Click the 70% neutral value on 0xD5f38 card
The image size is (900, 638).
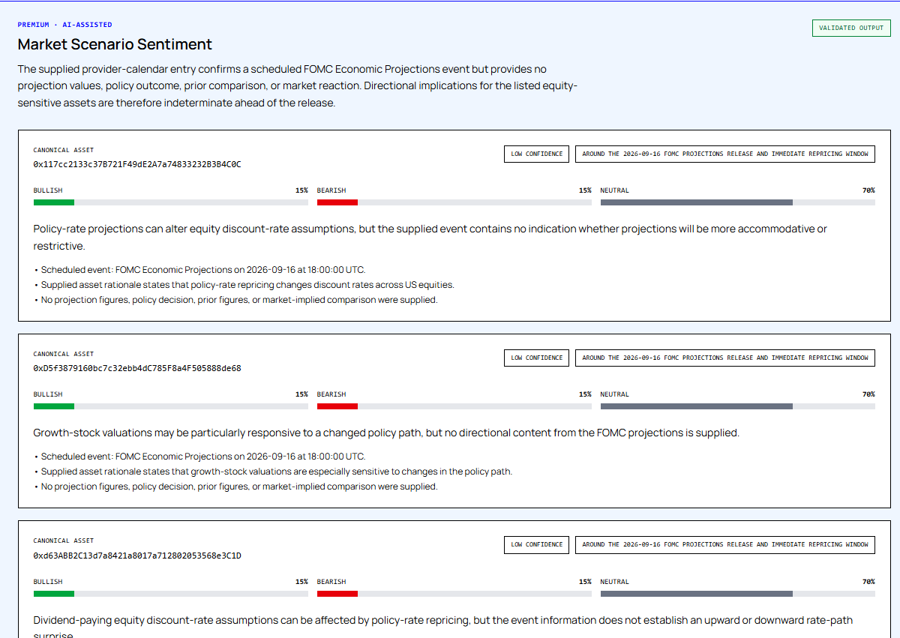coord(868,394)
